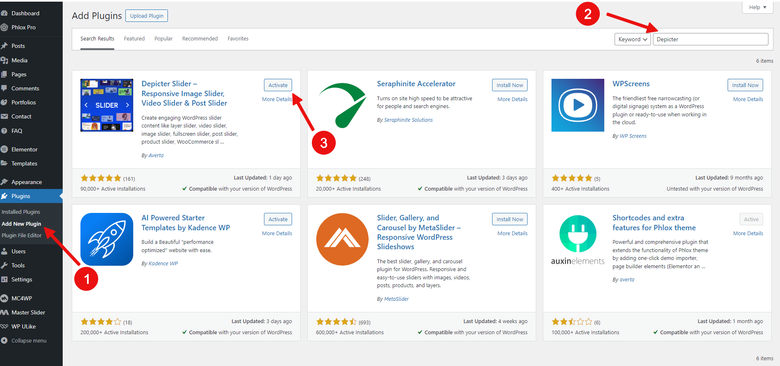Click the Pages icon in sidebar
780x366 pixels.
coord(4,74)
